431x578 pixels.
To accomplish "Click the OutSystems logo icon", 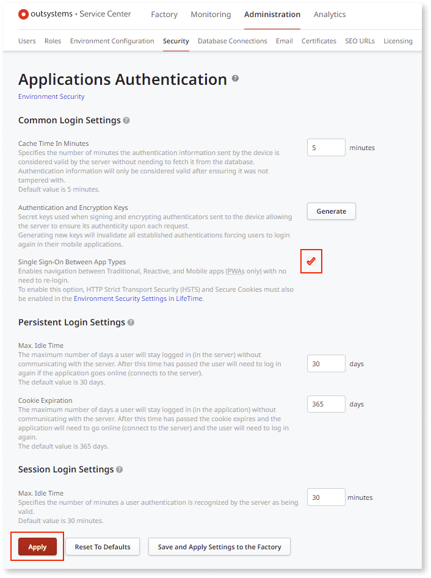I will [23, 15].
